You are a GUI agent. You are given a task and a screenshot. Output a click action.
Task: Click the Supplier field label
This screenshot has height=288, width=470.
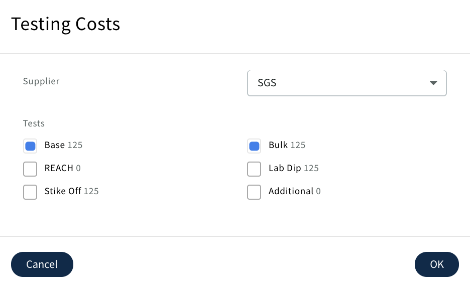click(41, 81)
